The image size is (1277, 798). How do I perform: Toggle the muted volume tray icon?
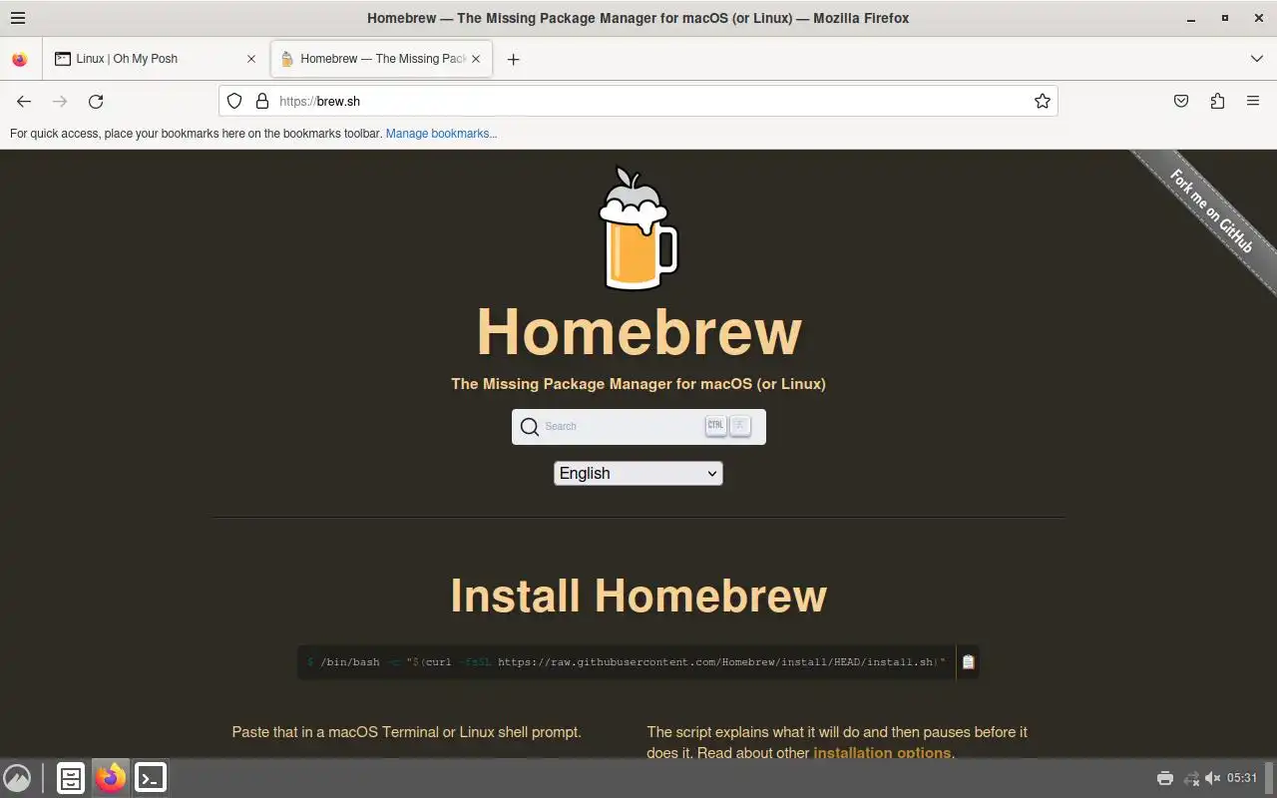point(1213,778)
